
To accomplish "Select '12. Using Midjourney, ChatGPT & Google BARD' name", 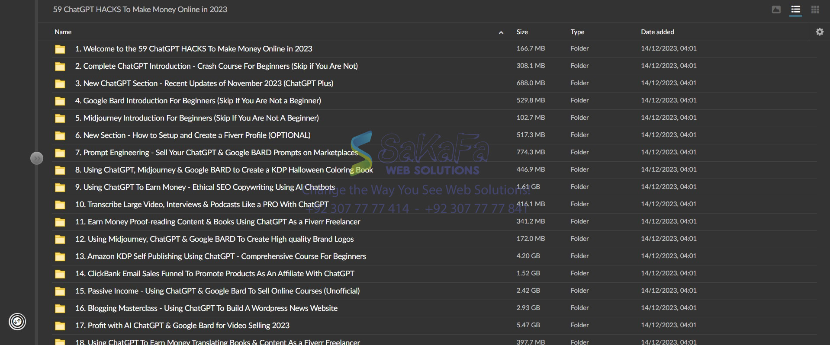I will click(x=214, y=239).
